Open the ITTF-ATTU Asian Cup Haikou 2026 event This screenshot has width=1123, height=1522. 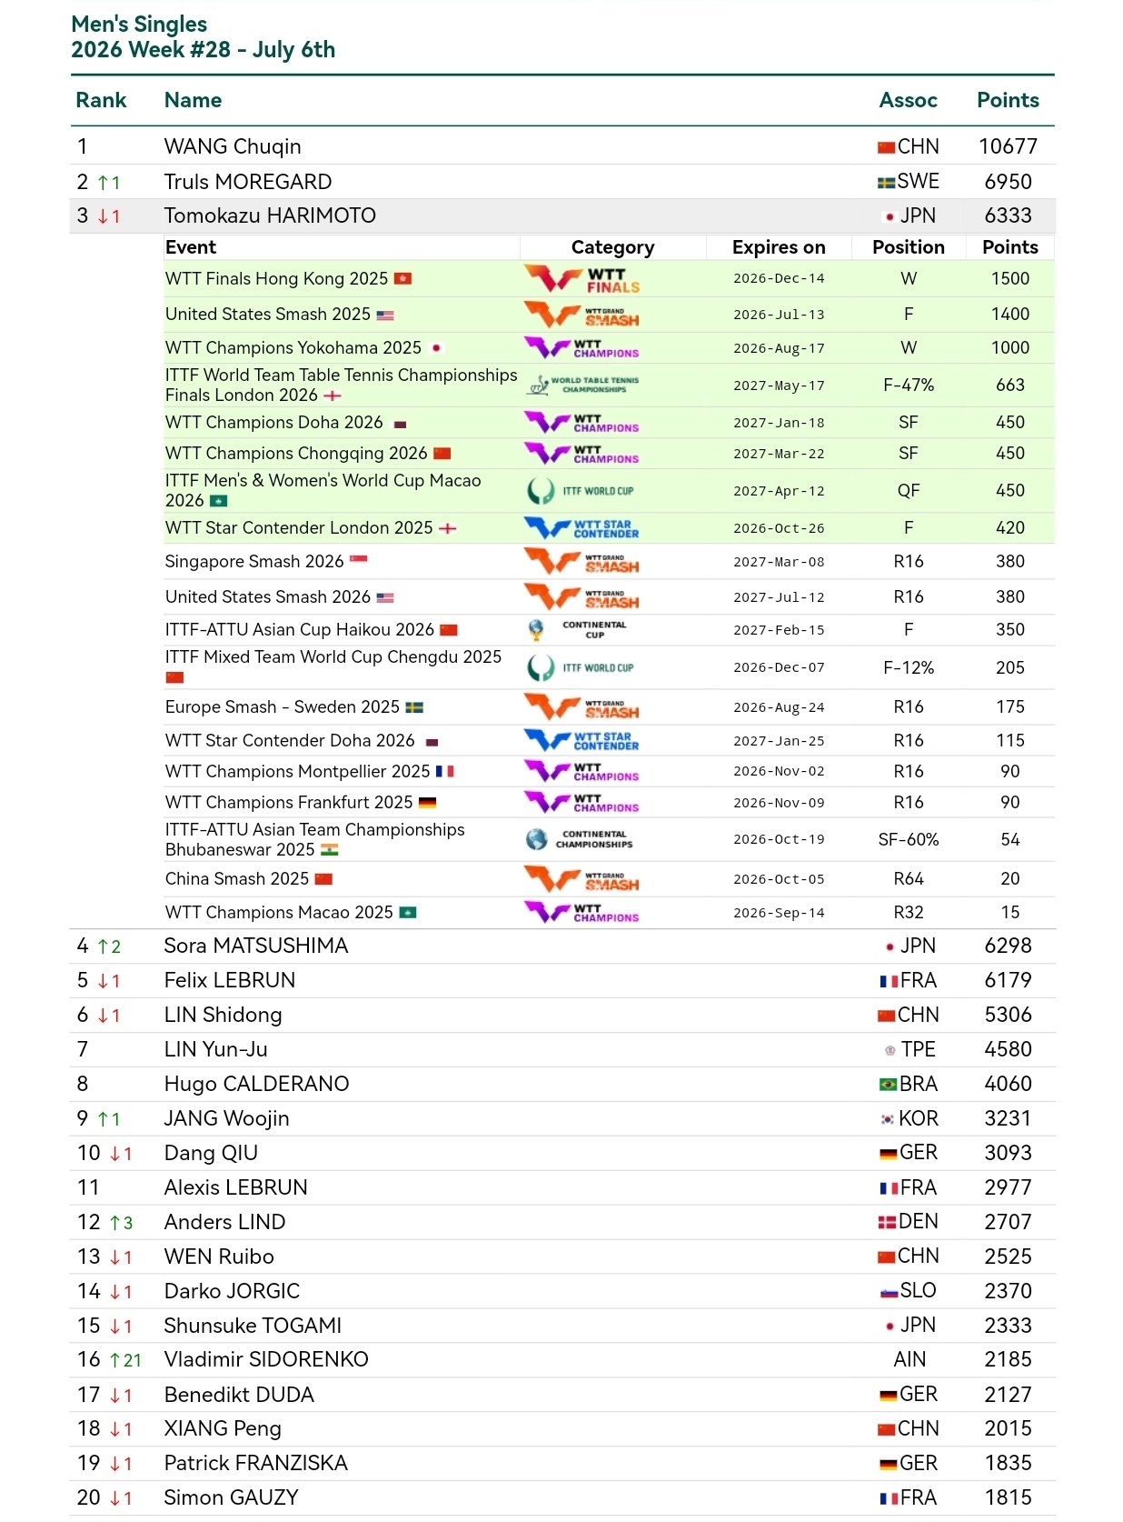(300, 630)
